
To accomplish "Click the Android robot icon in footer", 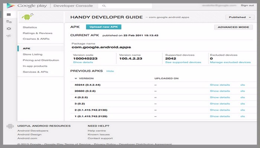I will [x=10, y=127].
